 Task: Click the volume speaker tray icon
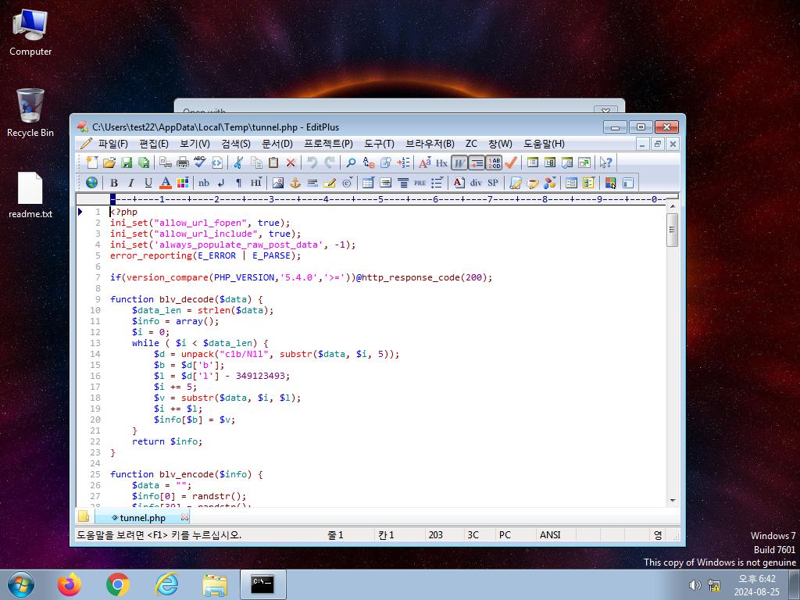pos(695,585)
